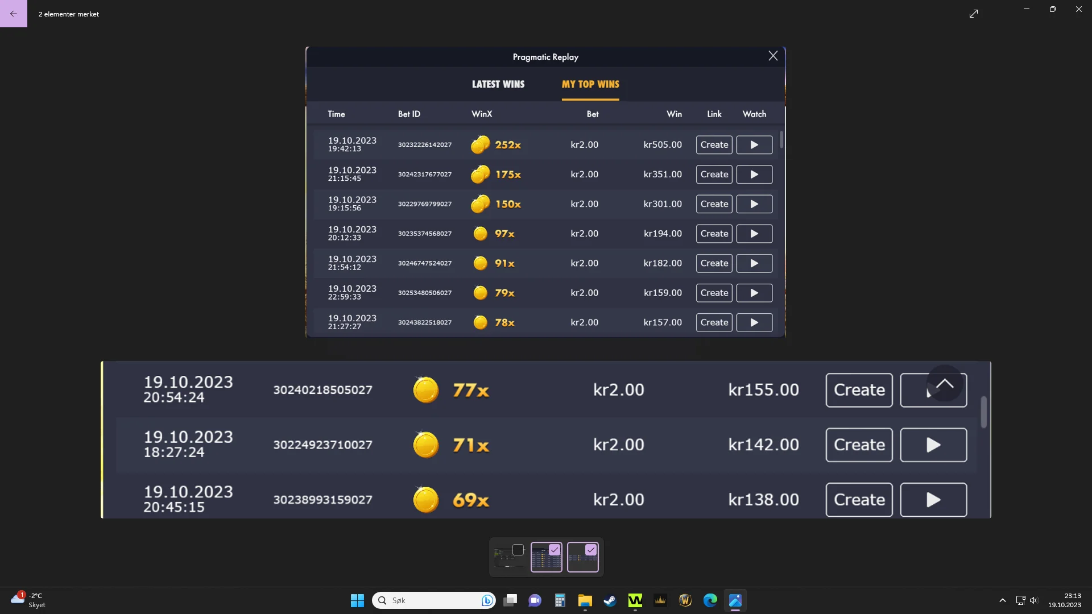1092x614 pixels.
Task: Switch to the LATEST WINS tab
Action: click(498, 84)
